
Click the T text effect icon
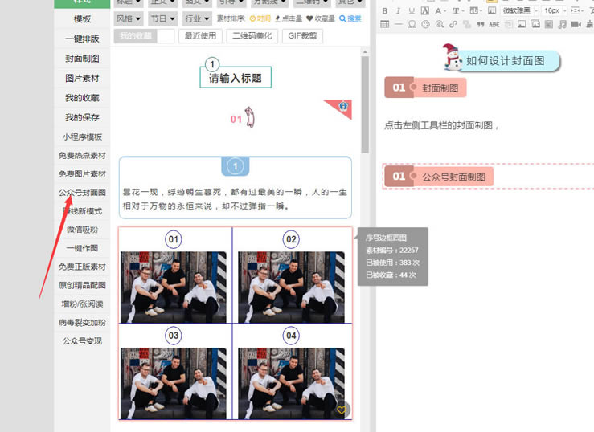coord(456,11)
